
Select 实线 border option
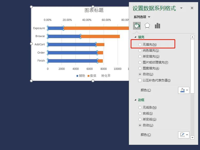coord(140,113)
